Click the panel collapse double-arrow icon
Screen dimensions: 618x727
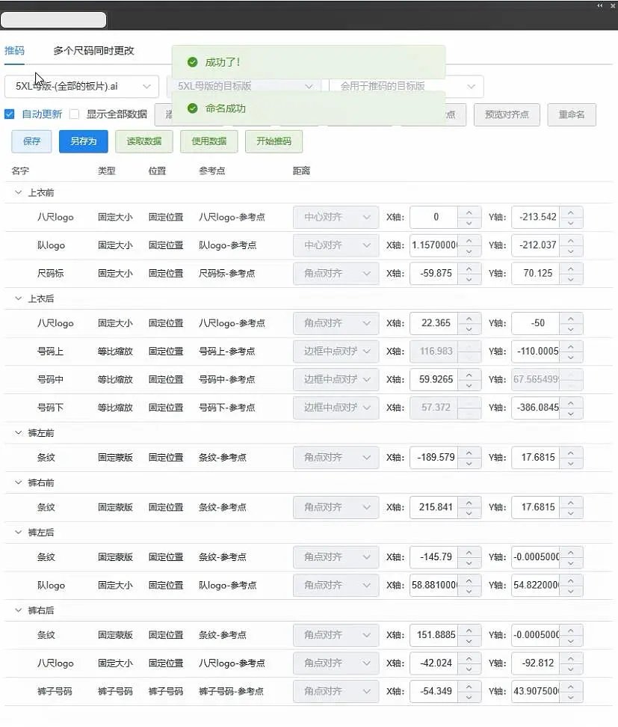(599, 5)
